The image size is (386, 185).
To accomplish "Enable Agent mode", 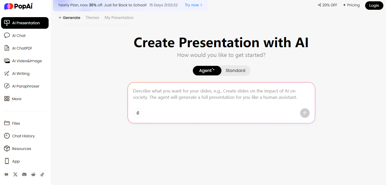I will click(207, 70).
